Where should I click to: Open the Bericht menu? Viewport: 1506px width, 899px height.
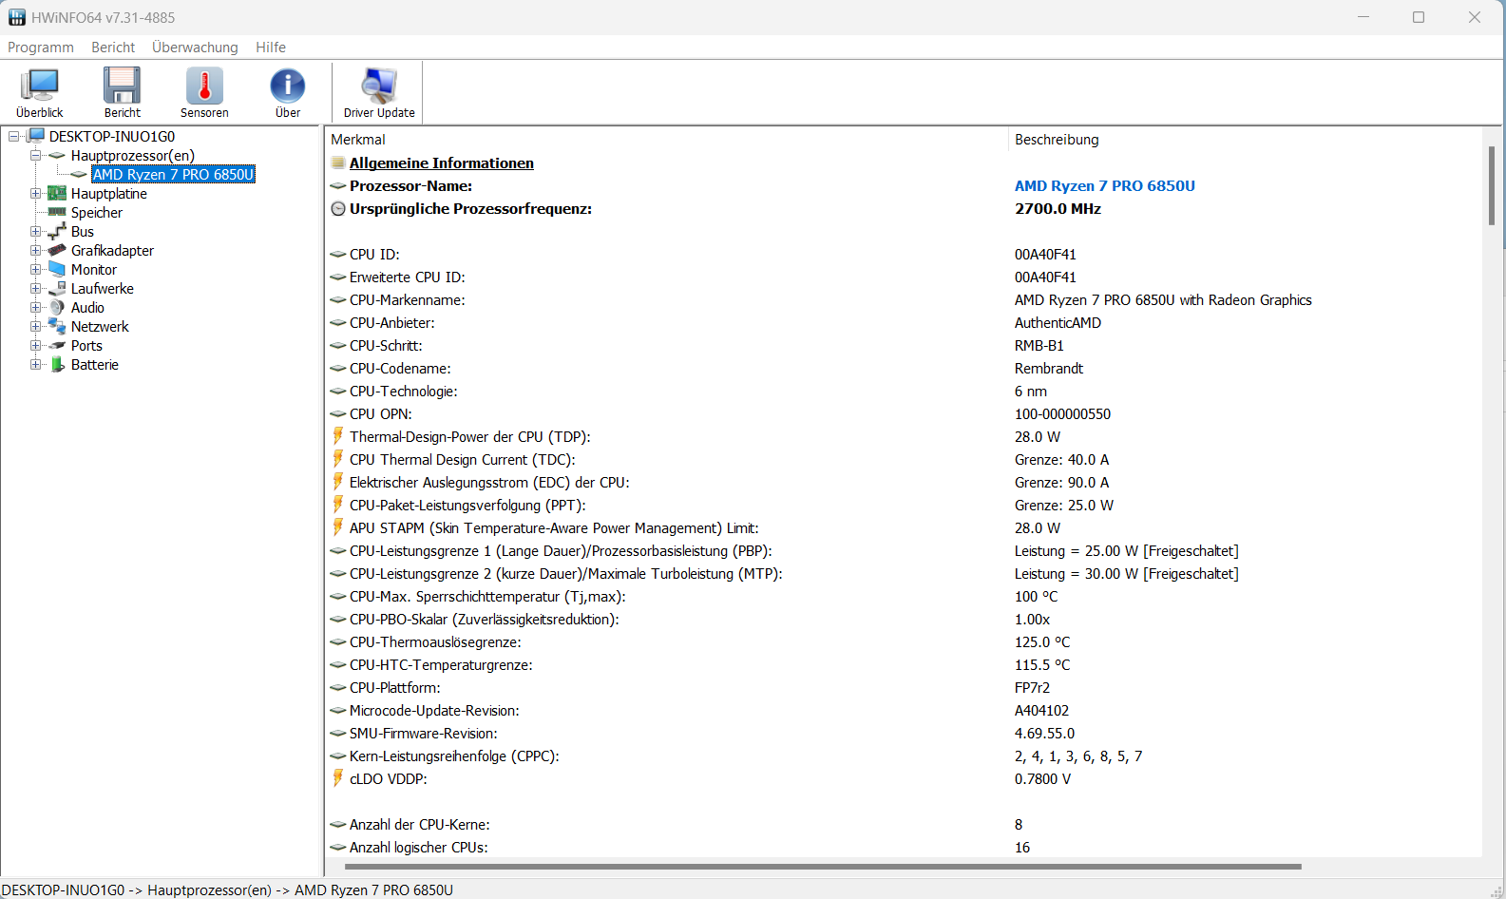point(113,48)
